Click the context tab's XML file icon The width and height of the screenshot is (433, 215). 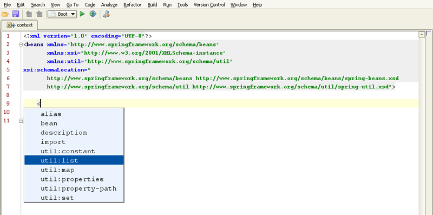(x=11, y=25)
